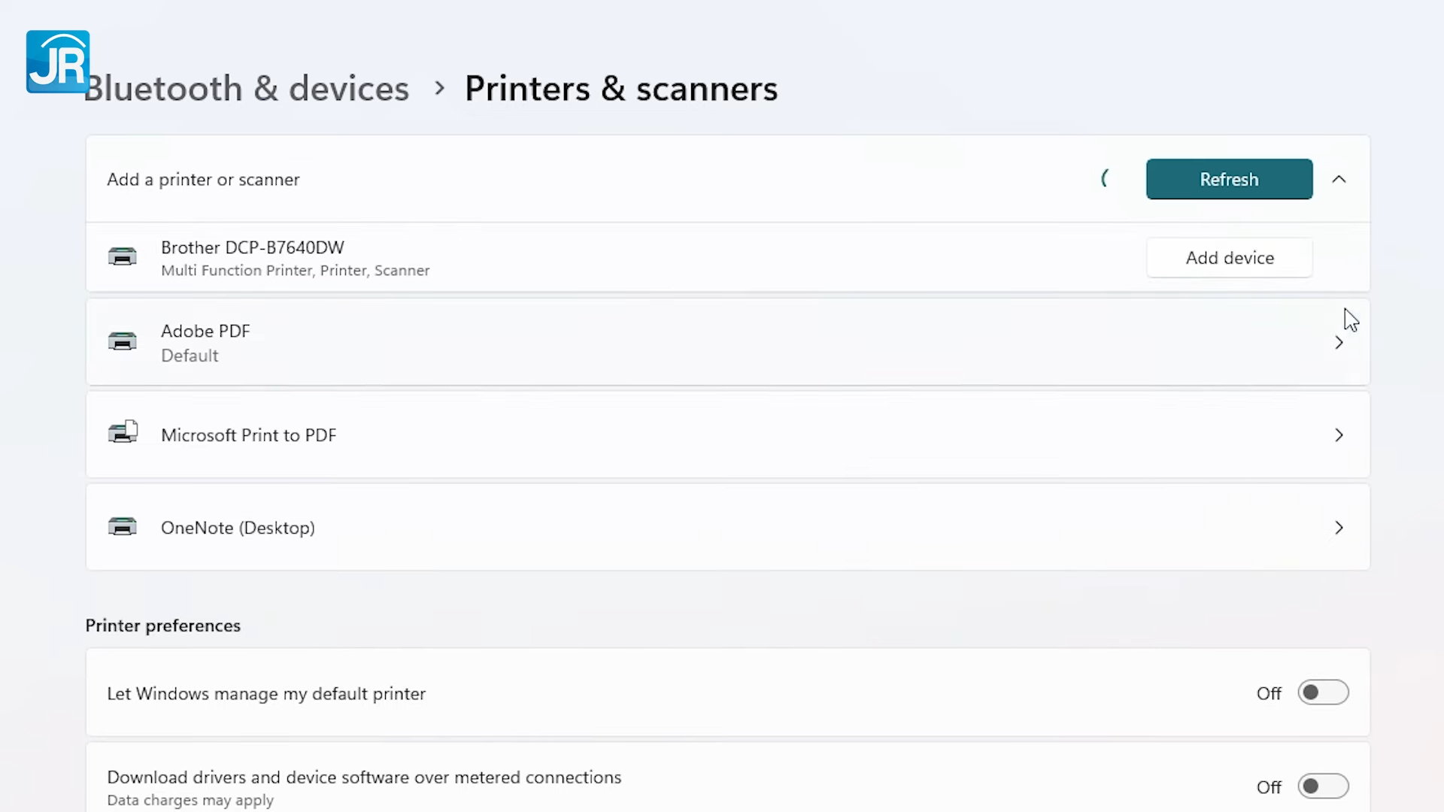Click the Brother DCP-B7640DW printer icon

click(x=123, y=257)
